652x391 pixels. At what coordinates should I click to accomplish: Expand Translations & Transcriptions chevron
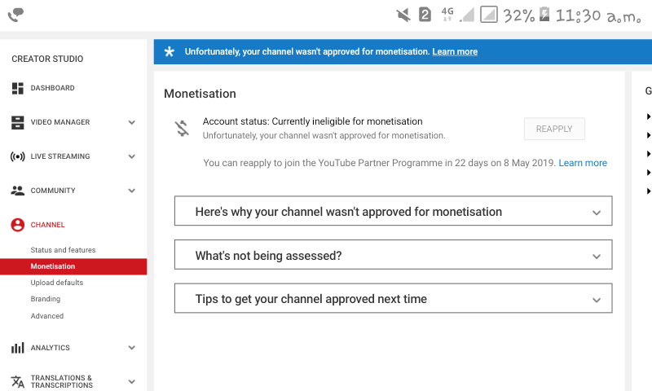click(132, 381)
